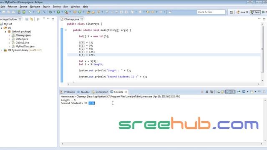Click the Search flashlight icon in toolbar

pos(98,12)
